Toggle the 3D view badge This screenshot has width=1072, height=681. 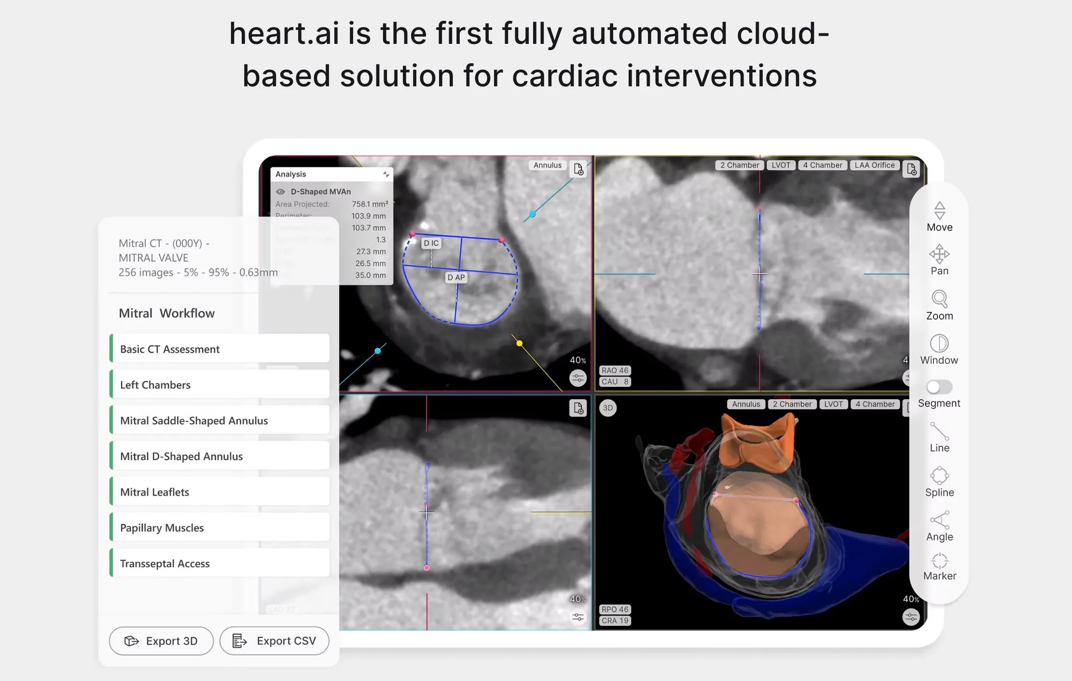point(608,408)
